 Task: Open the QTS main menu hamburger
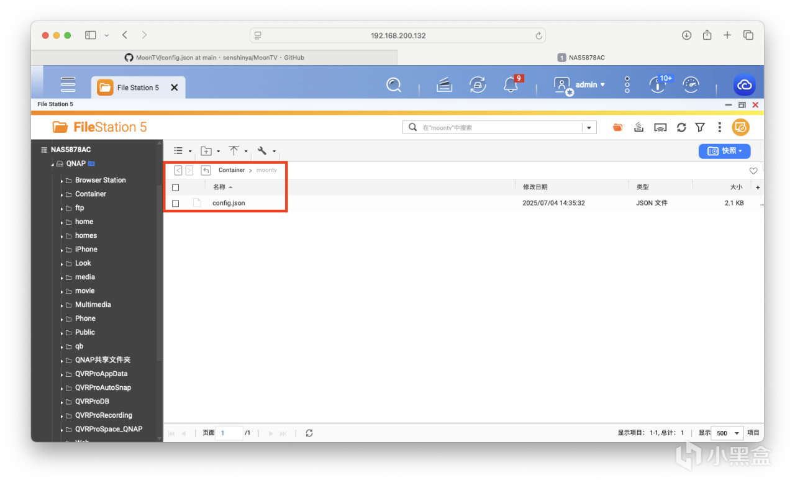coord(68,84)
